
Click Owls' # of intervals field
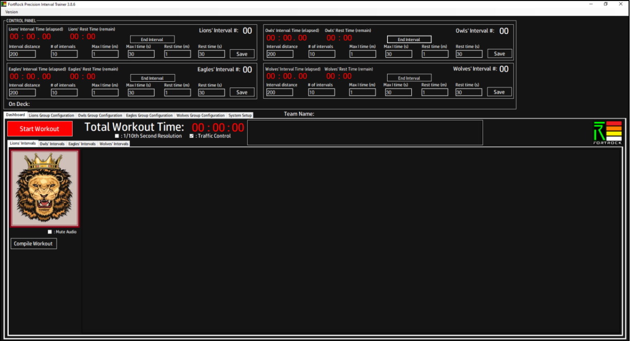click(x=322, y=54)
